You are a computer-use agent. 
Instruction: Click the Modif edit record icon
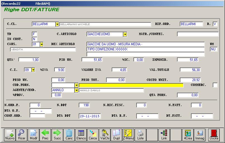(33, 135)
